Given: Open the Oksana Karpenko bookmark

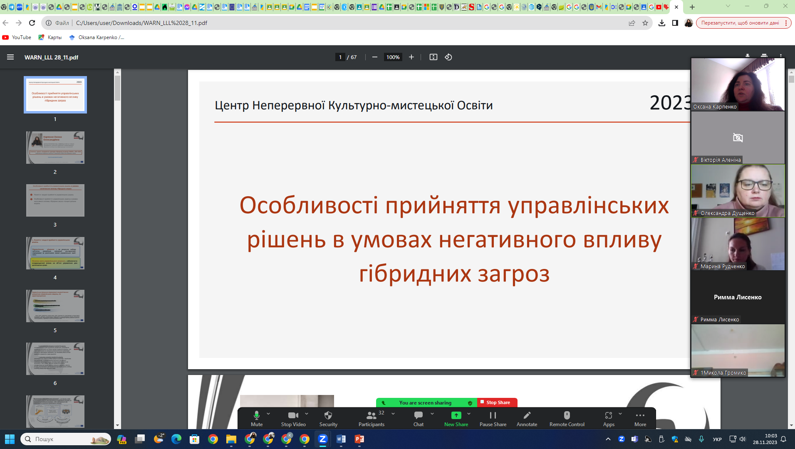Looking at the screenshot, I should [97, 37].
